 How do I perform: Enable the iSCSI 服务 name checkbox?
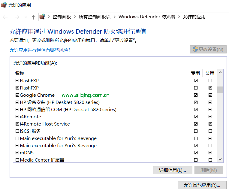coord(17,131)
